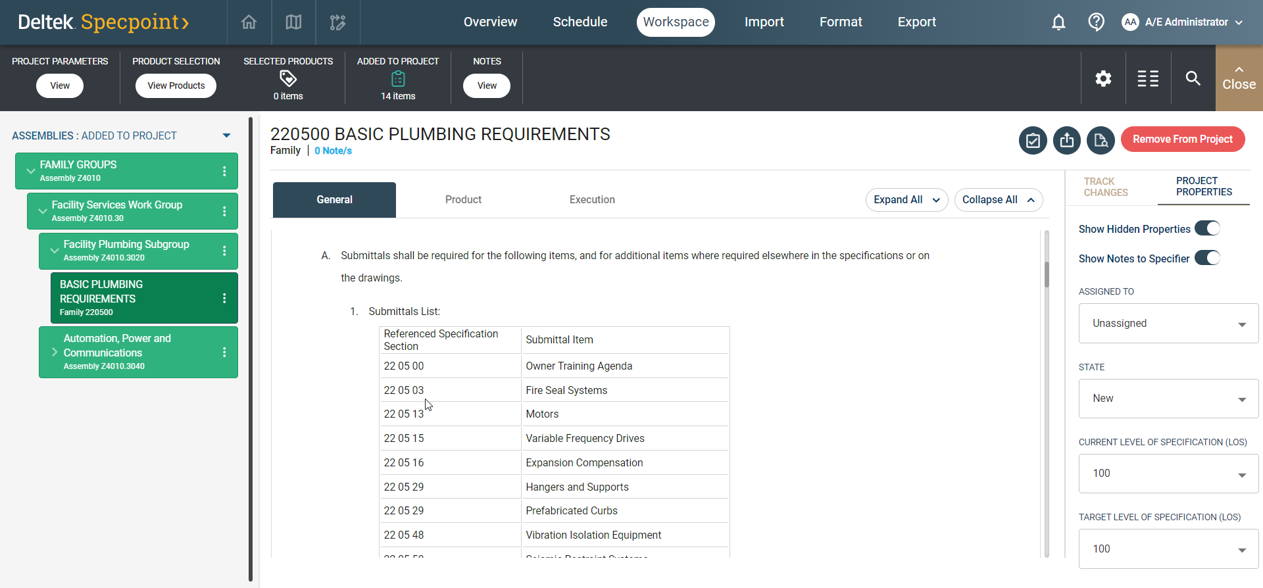The height and width of the screenshot is (588, 1263).
Task: Open the State dropdown showing New
Action: [1168, 399]
